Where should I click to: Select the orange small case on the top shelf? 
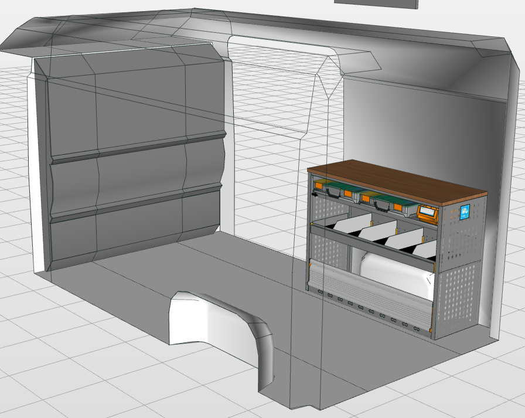(427, 213)
